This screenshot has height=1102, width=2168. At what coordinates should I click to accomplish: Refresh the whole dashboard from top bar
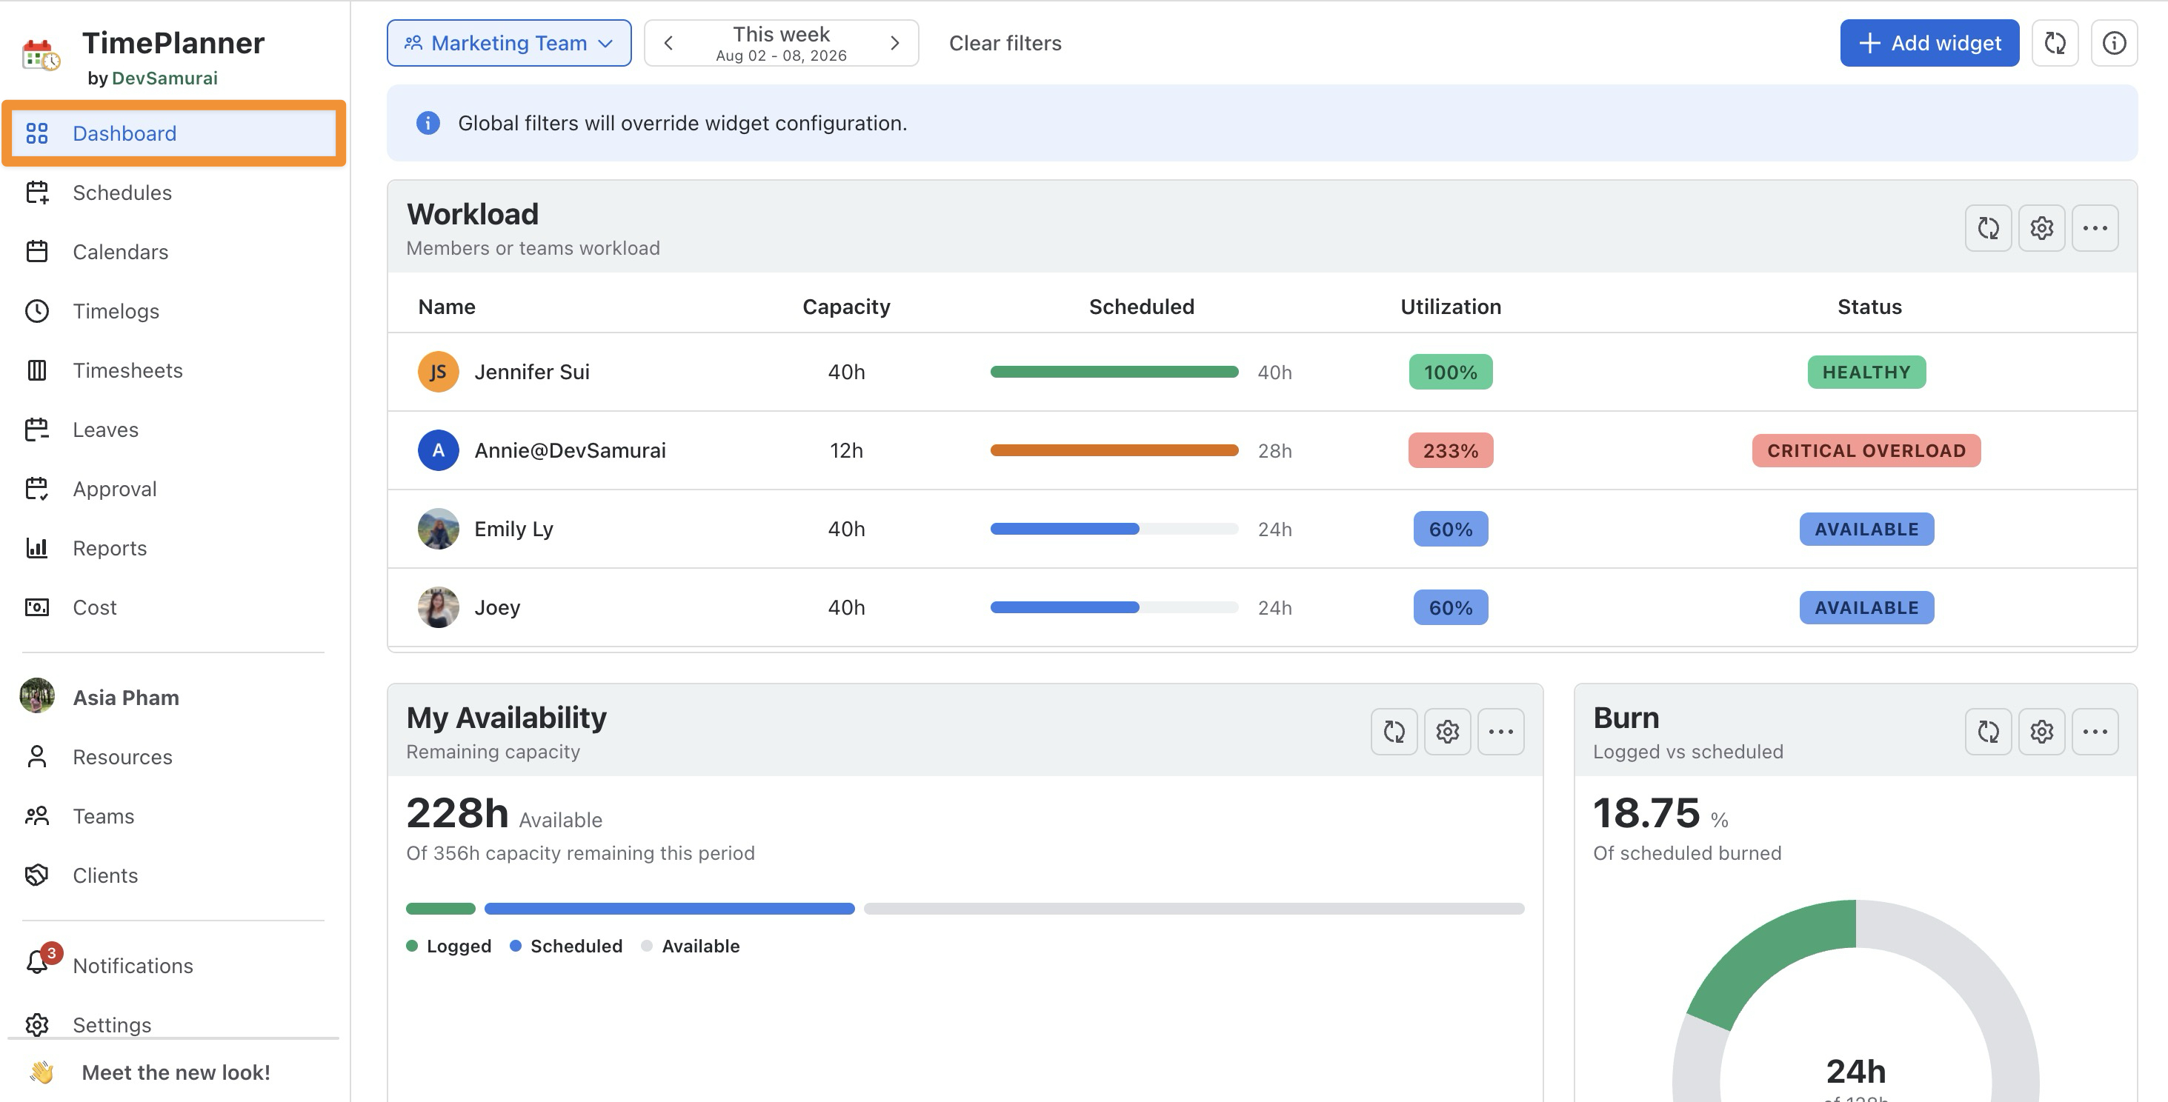point(2055,43)
